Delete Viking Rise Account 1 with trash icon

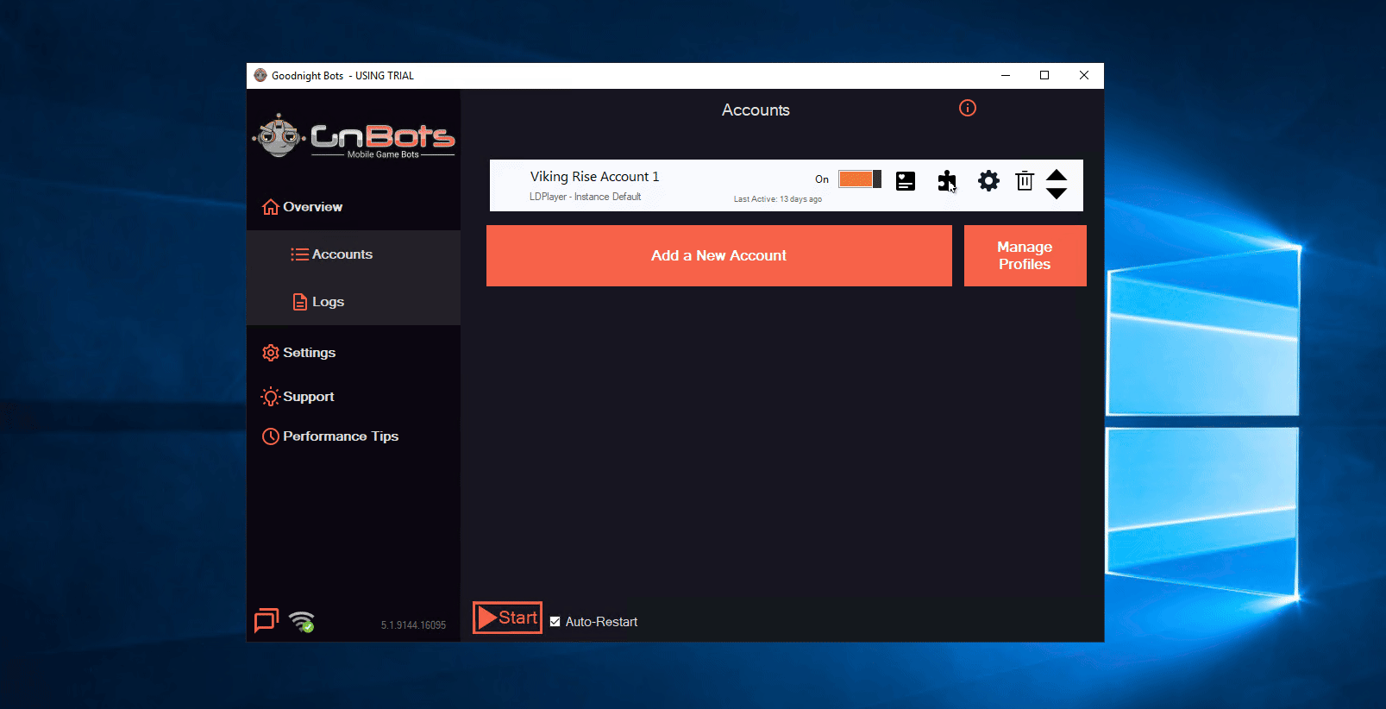tap(1025, 180)
